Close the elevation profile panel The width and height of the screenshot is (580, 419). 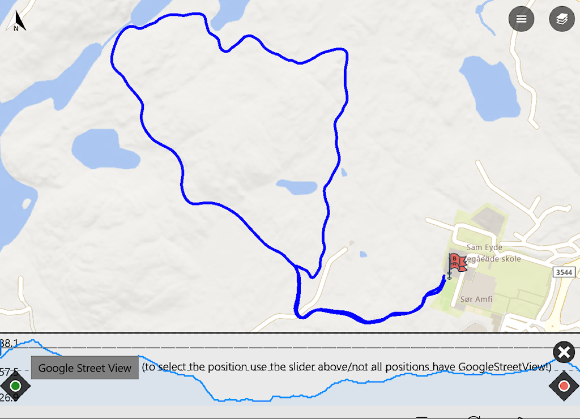click(x=564, y=352)
